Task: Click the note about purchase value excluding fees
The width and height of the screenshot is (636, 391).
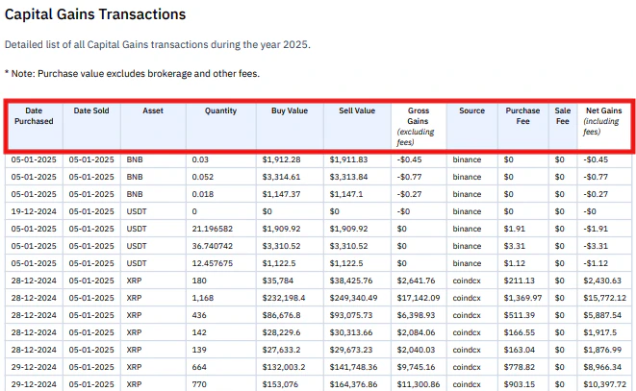Action: tap(132, 73)
